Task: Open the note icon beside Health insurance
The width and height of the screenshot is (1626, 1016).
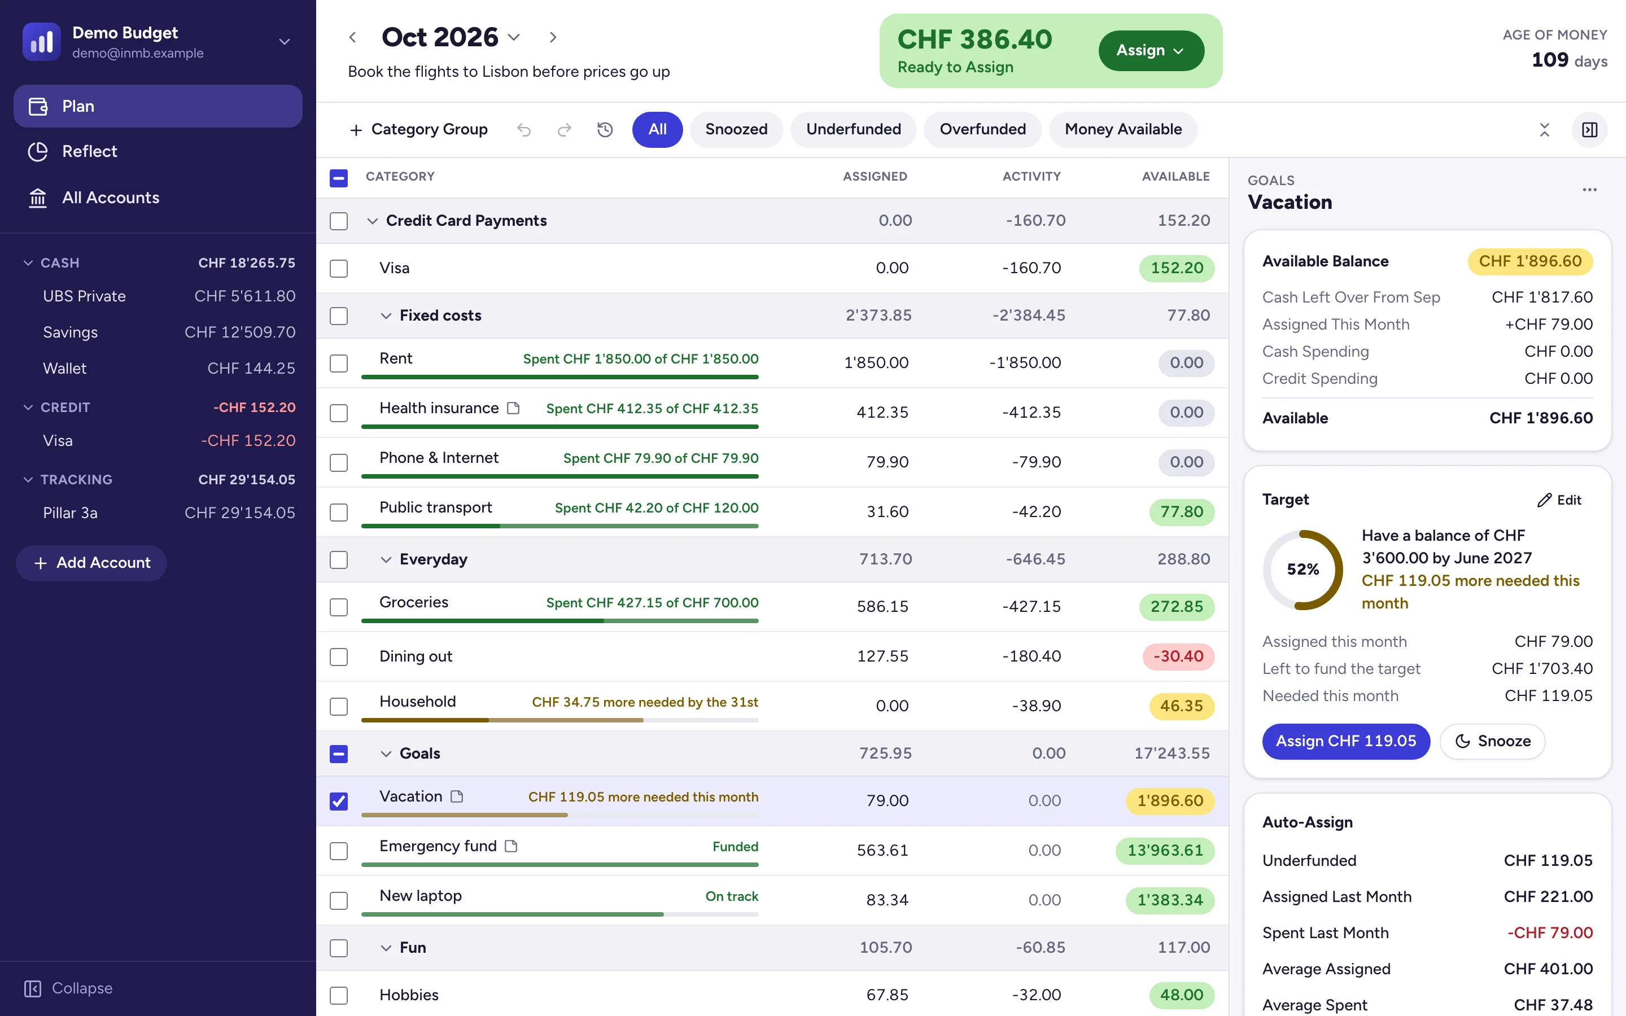Action: pos(513,408)
